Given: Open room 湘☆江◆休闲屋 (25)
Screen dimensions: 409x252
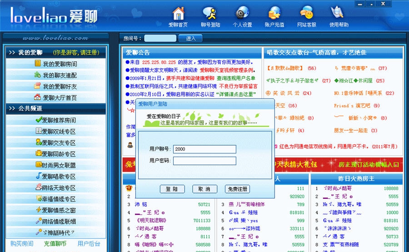Looking at the screenshot, I should tap(359, 81).
